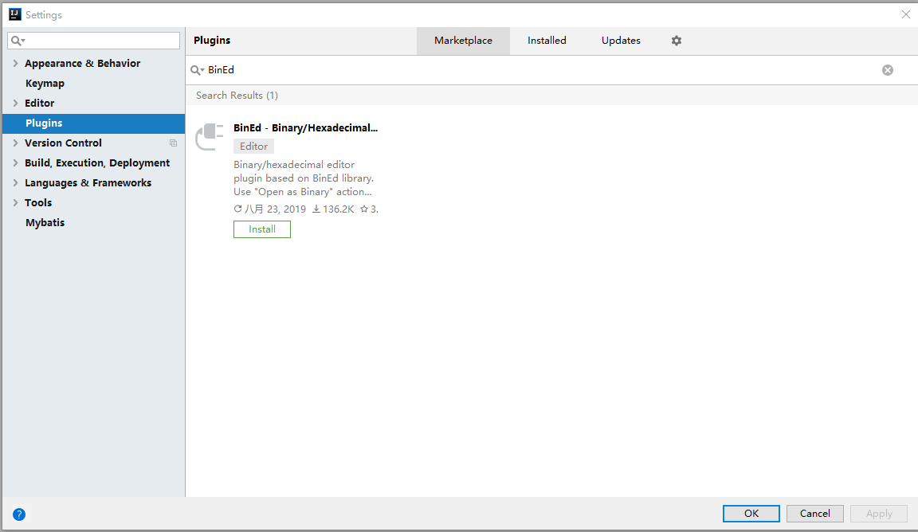Click the Cancel button
Image resolution: width=918 pixels, height=532 pixels.
point(815,513)
